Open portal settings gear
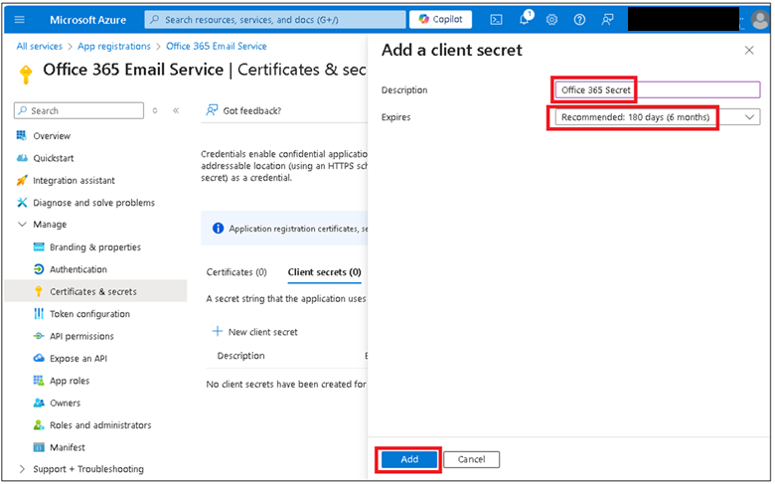 tap(551, 20)
